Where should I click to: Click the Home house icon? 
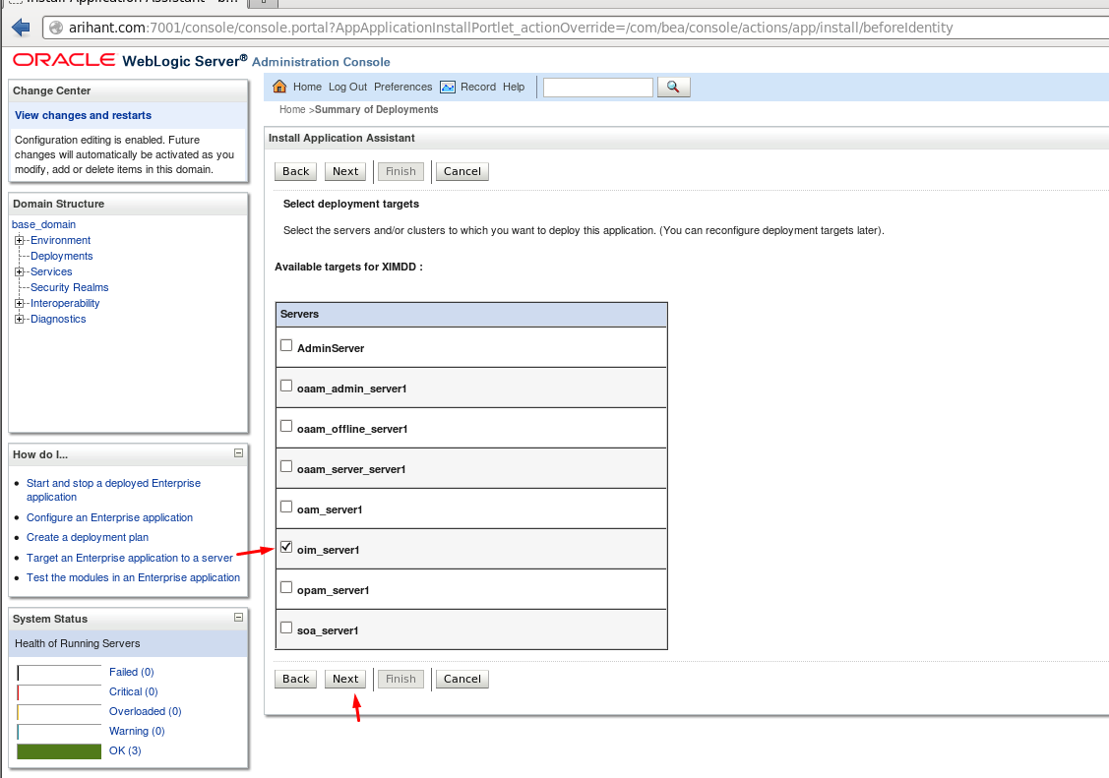[279, 87]
